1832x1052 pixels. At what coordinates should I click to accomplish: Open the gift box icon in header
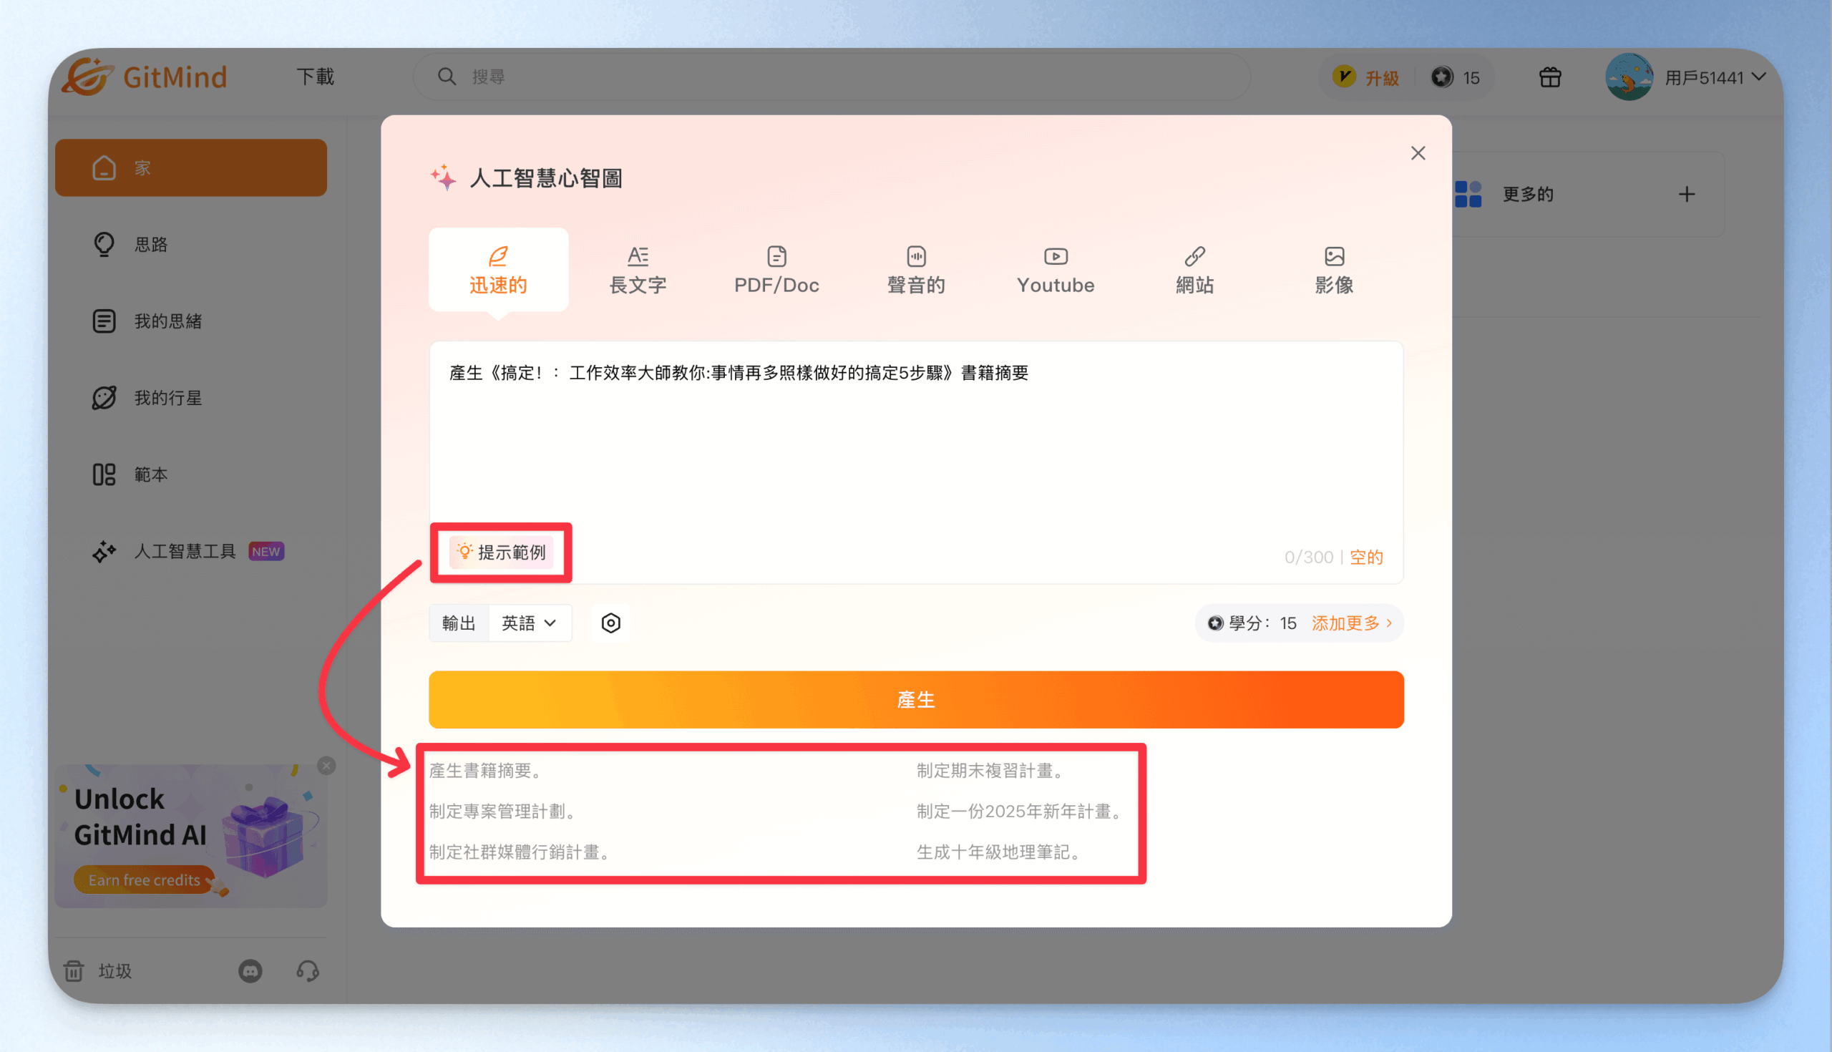point(1549,77)
